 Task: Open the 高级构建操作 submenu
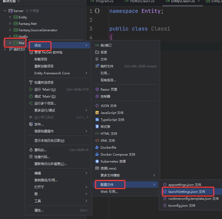pyautogui.click(x=59, y=131)
